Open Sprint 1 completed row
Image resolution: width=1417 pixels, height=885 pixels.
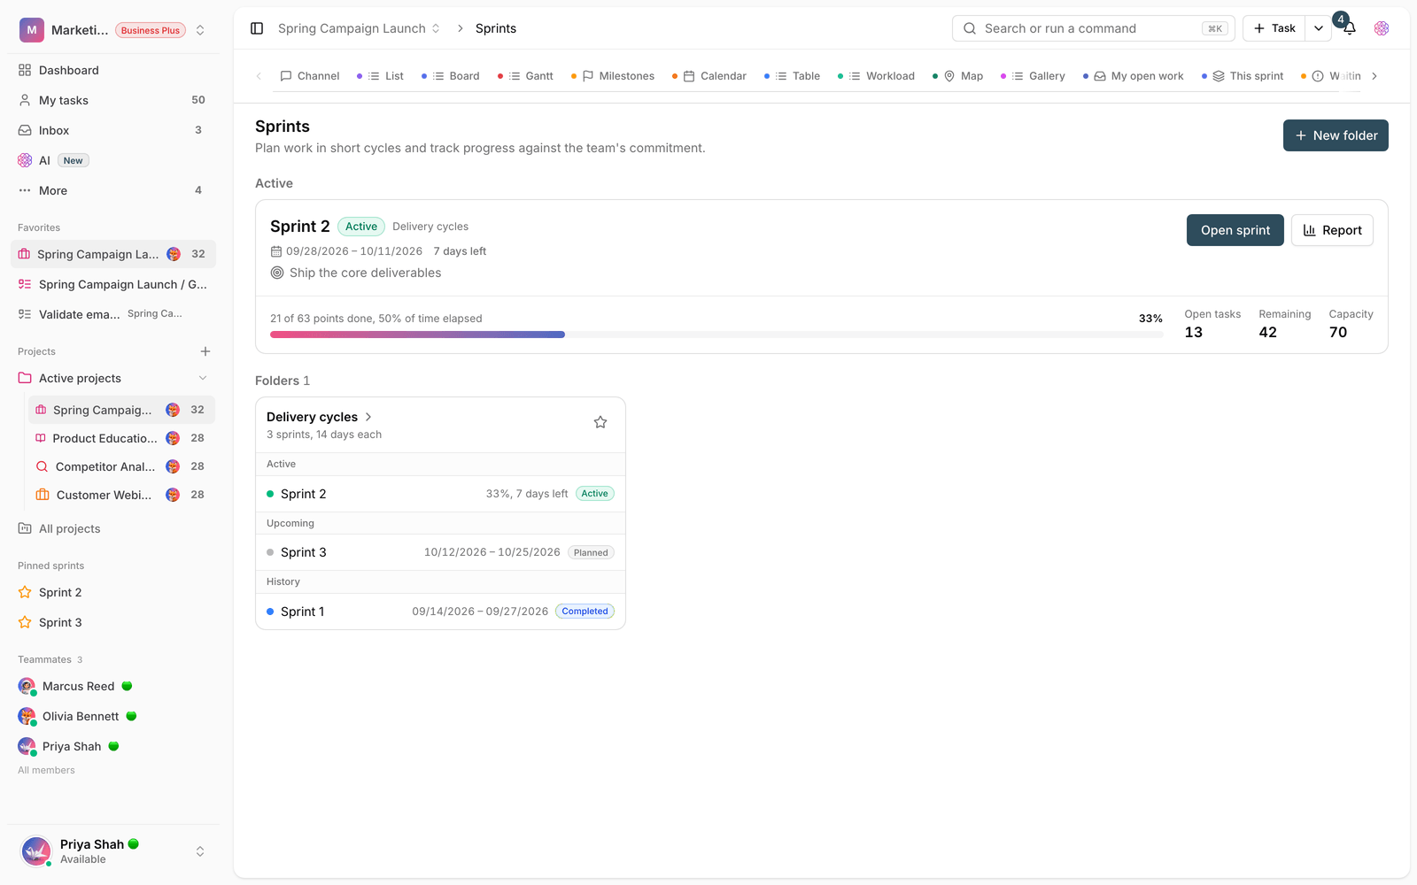click(x=440, y=612)
